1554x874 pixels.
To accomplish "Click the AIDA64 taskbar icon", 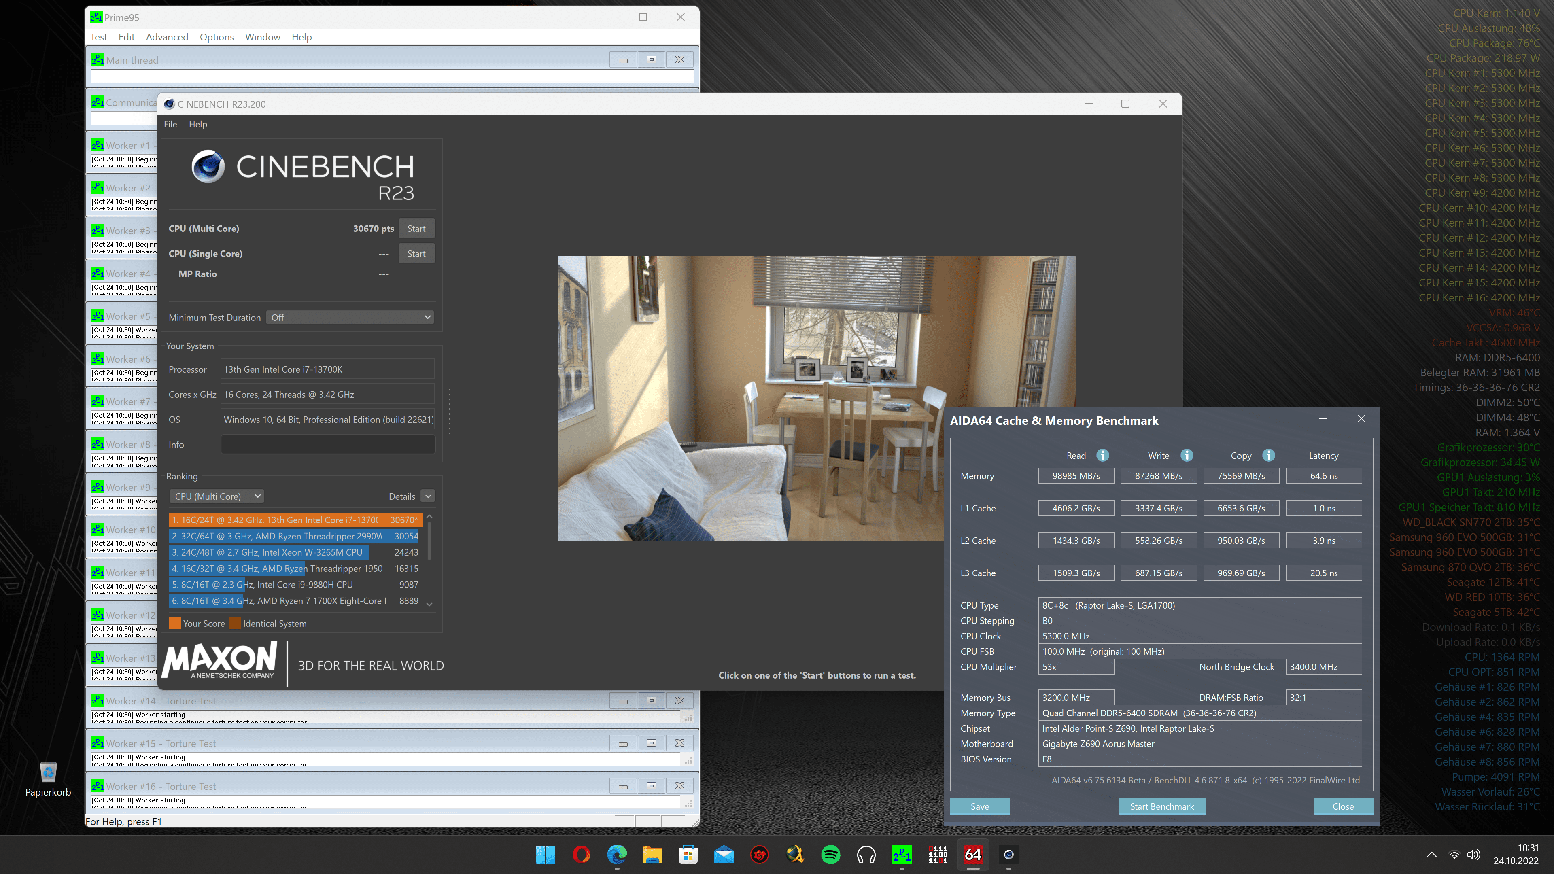I will pyautogui.click(x=972, y=855).
